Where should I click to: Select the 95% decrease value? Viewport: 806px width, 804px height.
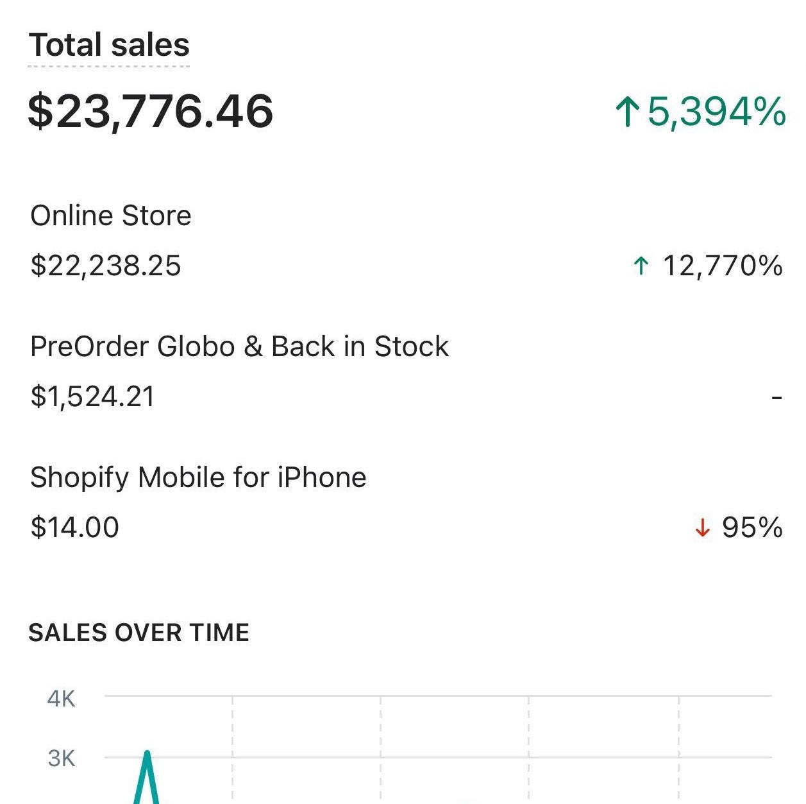(752, 527)
